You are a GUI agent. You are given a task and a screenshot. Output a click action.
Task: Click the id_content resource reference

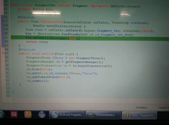pos(58,73)
